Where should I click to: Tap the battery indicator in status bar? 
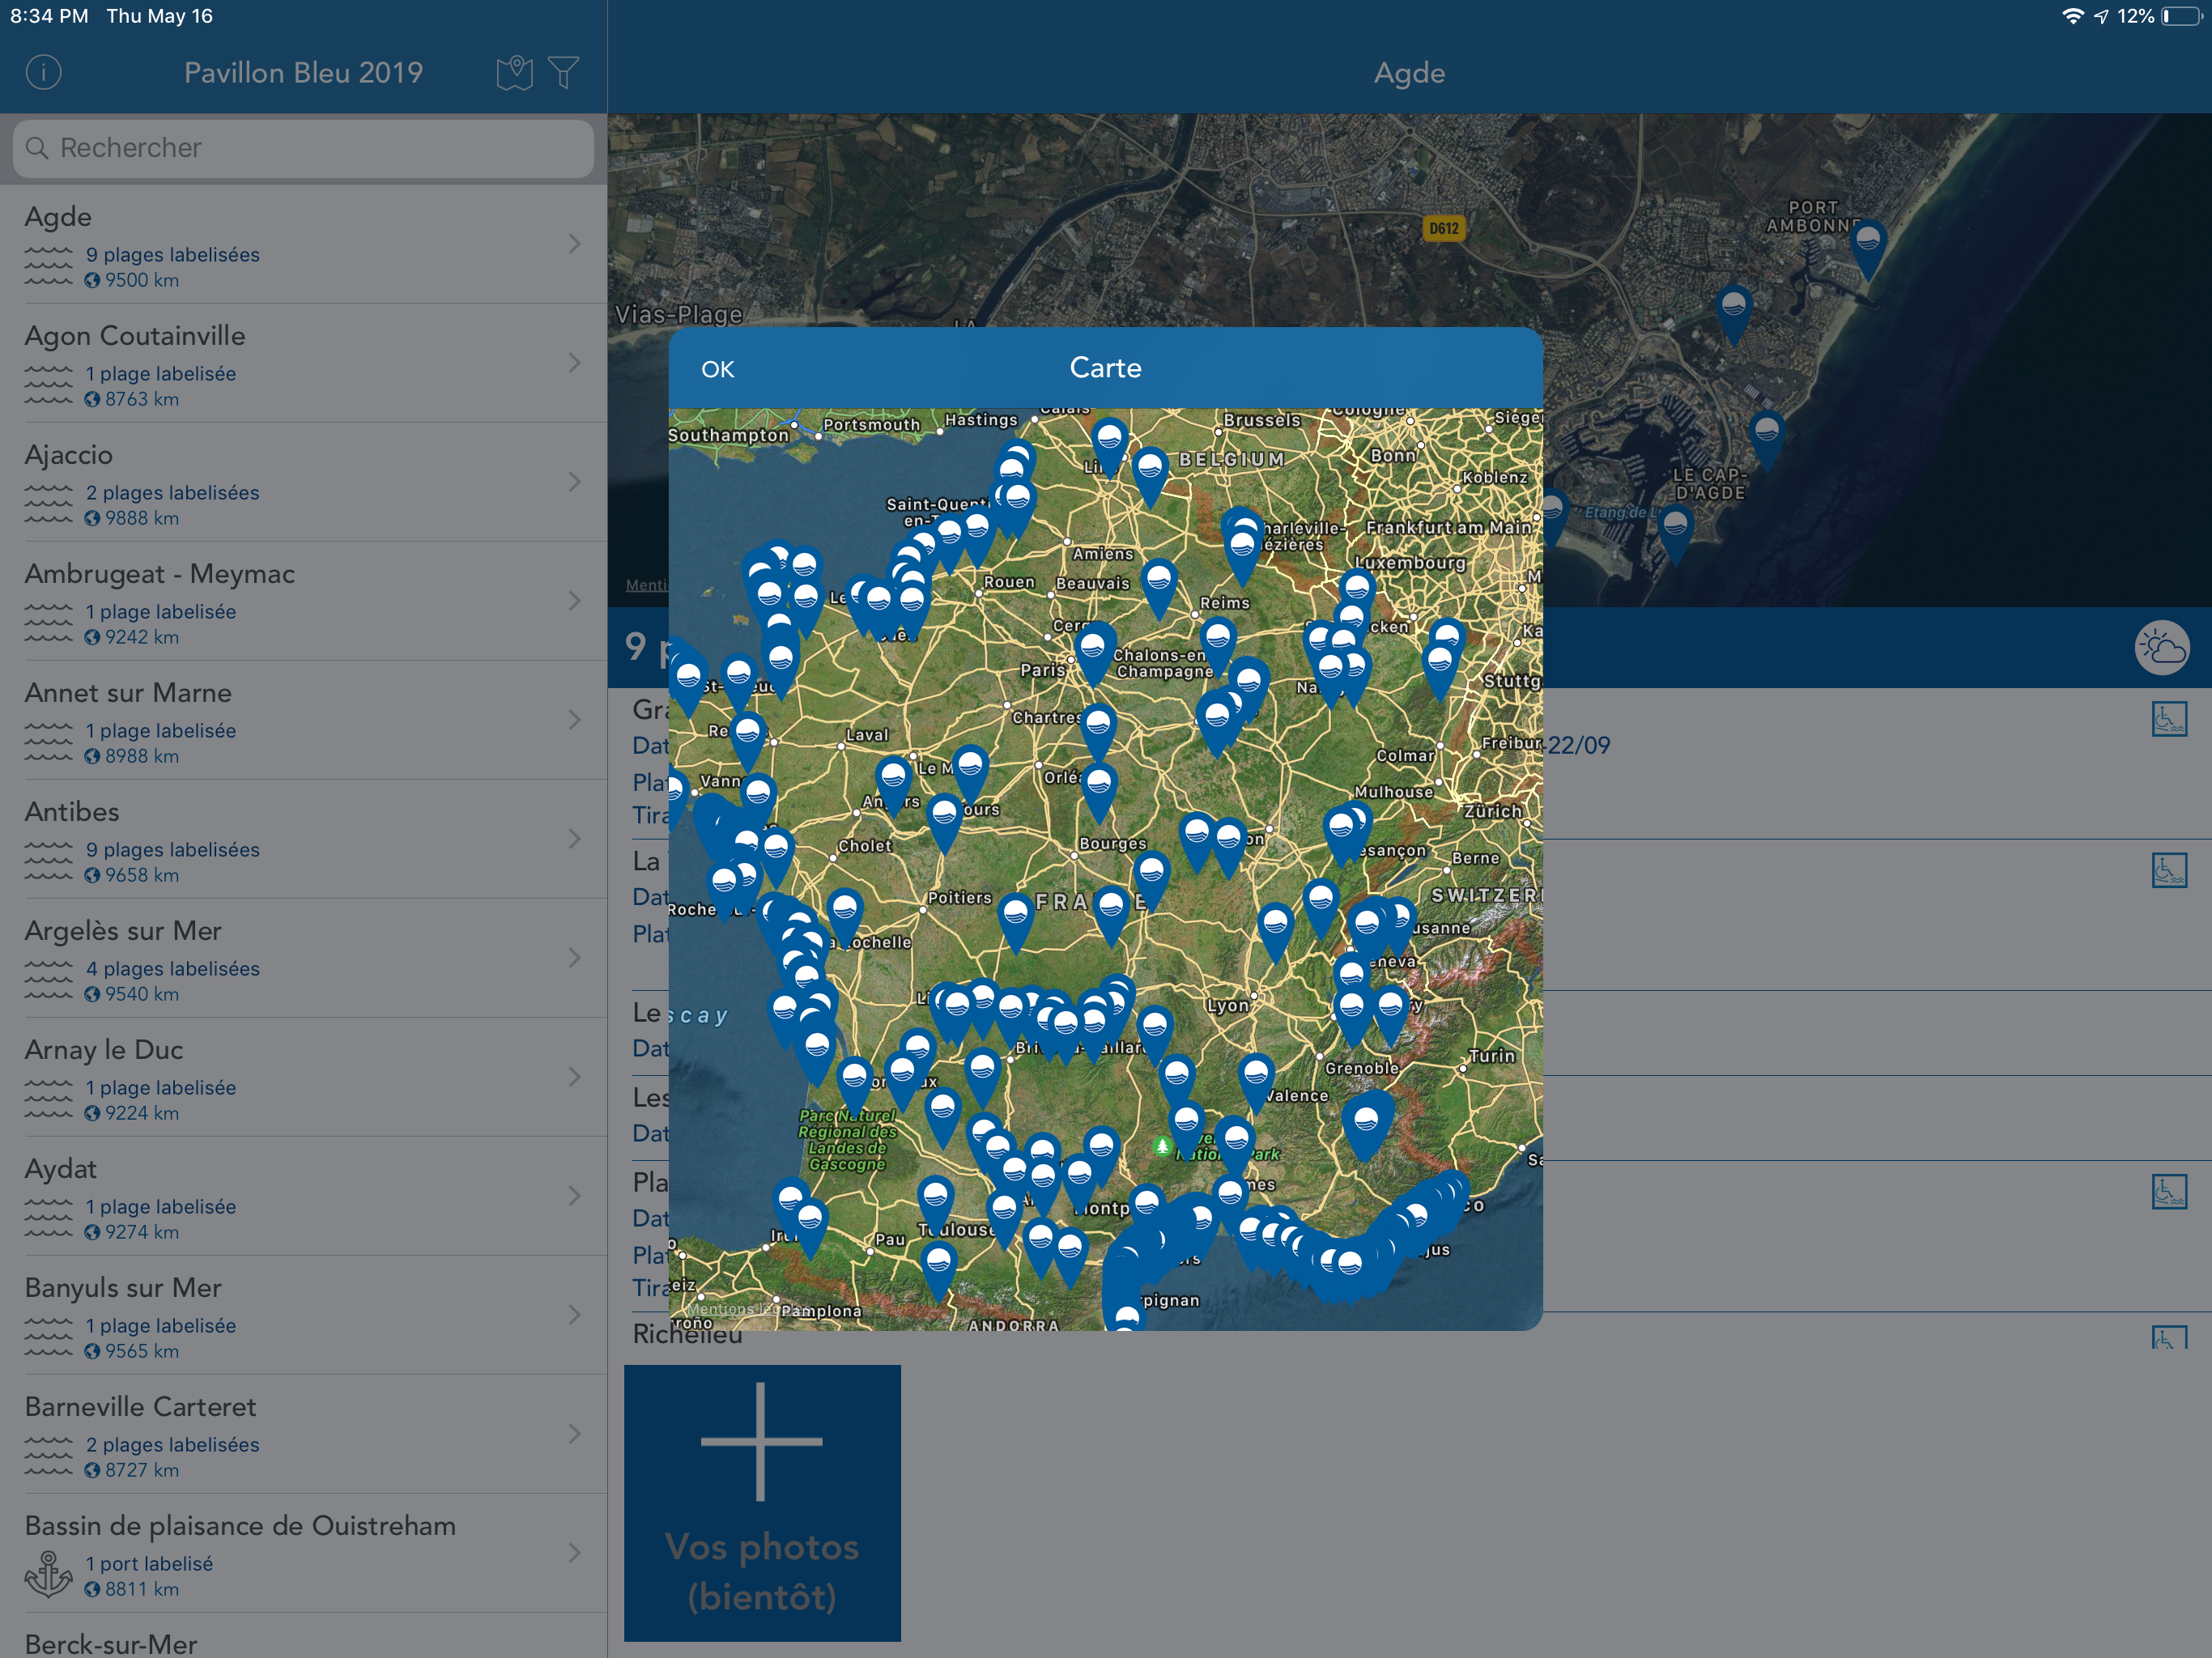(2181, 16)
